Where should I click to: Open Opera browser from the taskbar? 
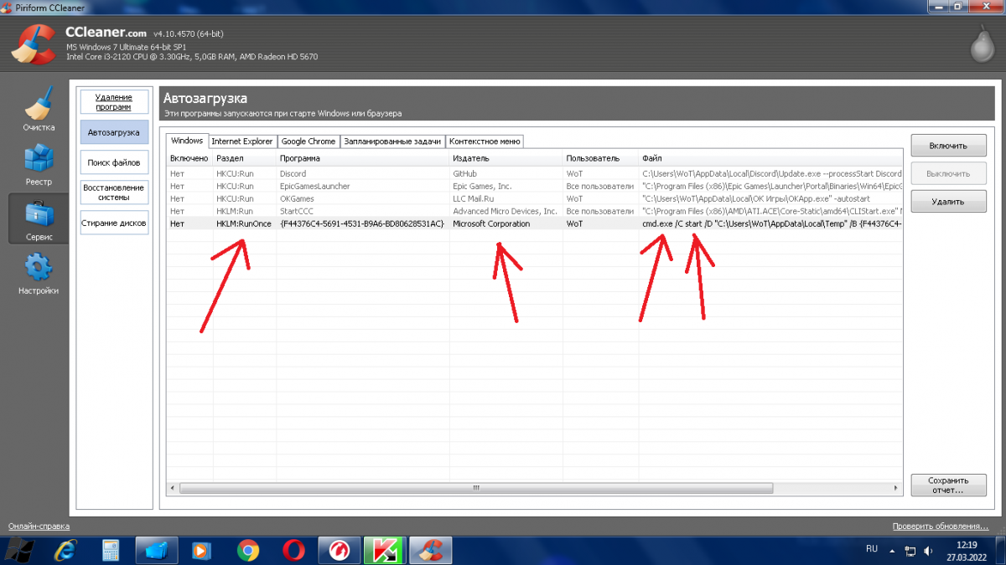point(293,550)
